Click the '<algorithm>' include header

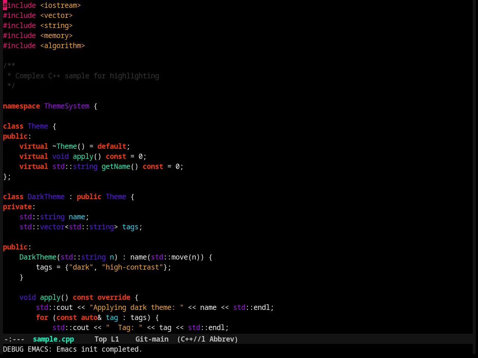click(62, 45)
